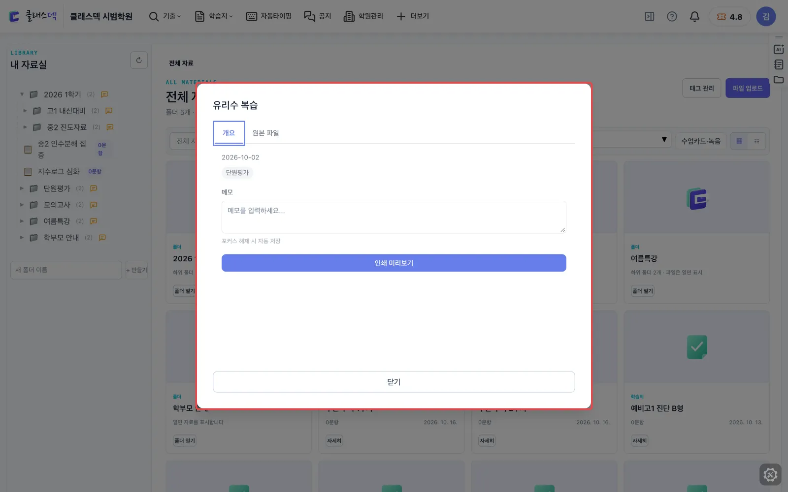Open the 김 user avatar menu
The image size is (788, 492).
(x=766, y=17)
